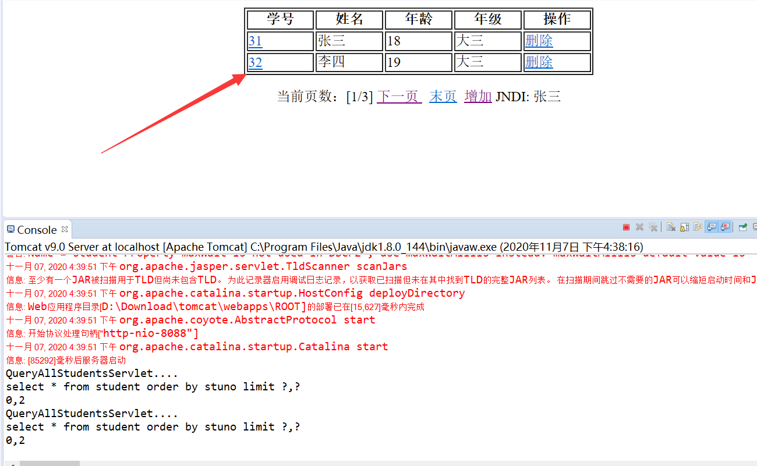Clear the console output
This screenshot has width=757, height=466.
[x=670, y=227]
